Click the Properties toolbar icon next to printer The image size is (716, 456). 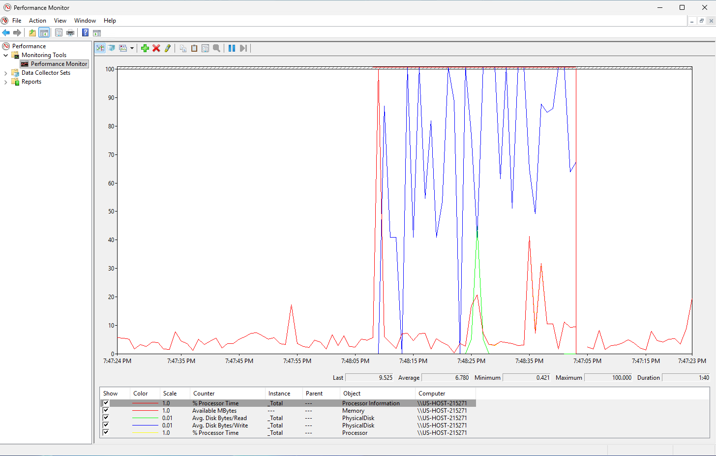click(x=59, y=33)
